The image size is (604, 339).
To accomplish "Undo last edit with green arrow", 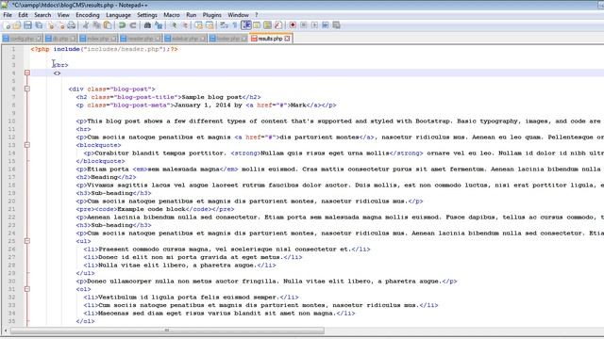I will 122,25.
